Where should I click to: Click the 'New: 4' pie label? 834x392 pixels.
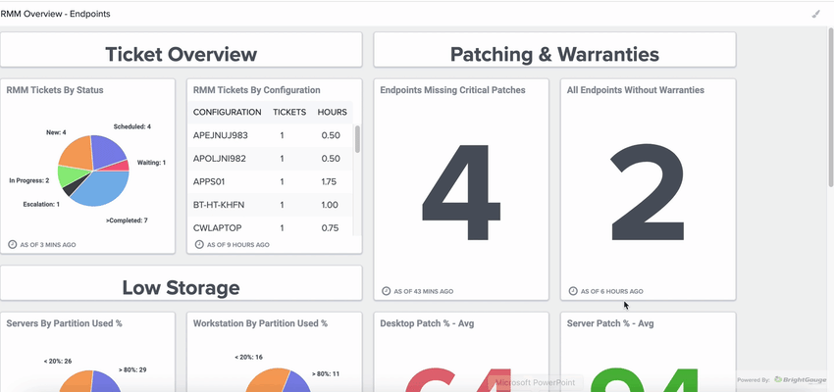56,132
